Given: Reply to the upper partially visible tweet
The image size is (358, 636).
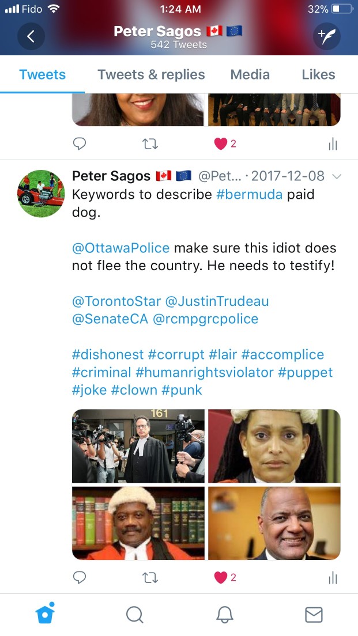Looking at the screenshot, I should click(79, 143).
